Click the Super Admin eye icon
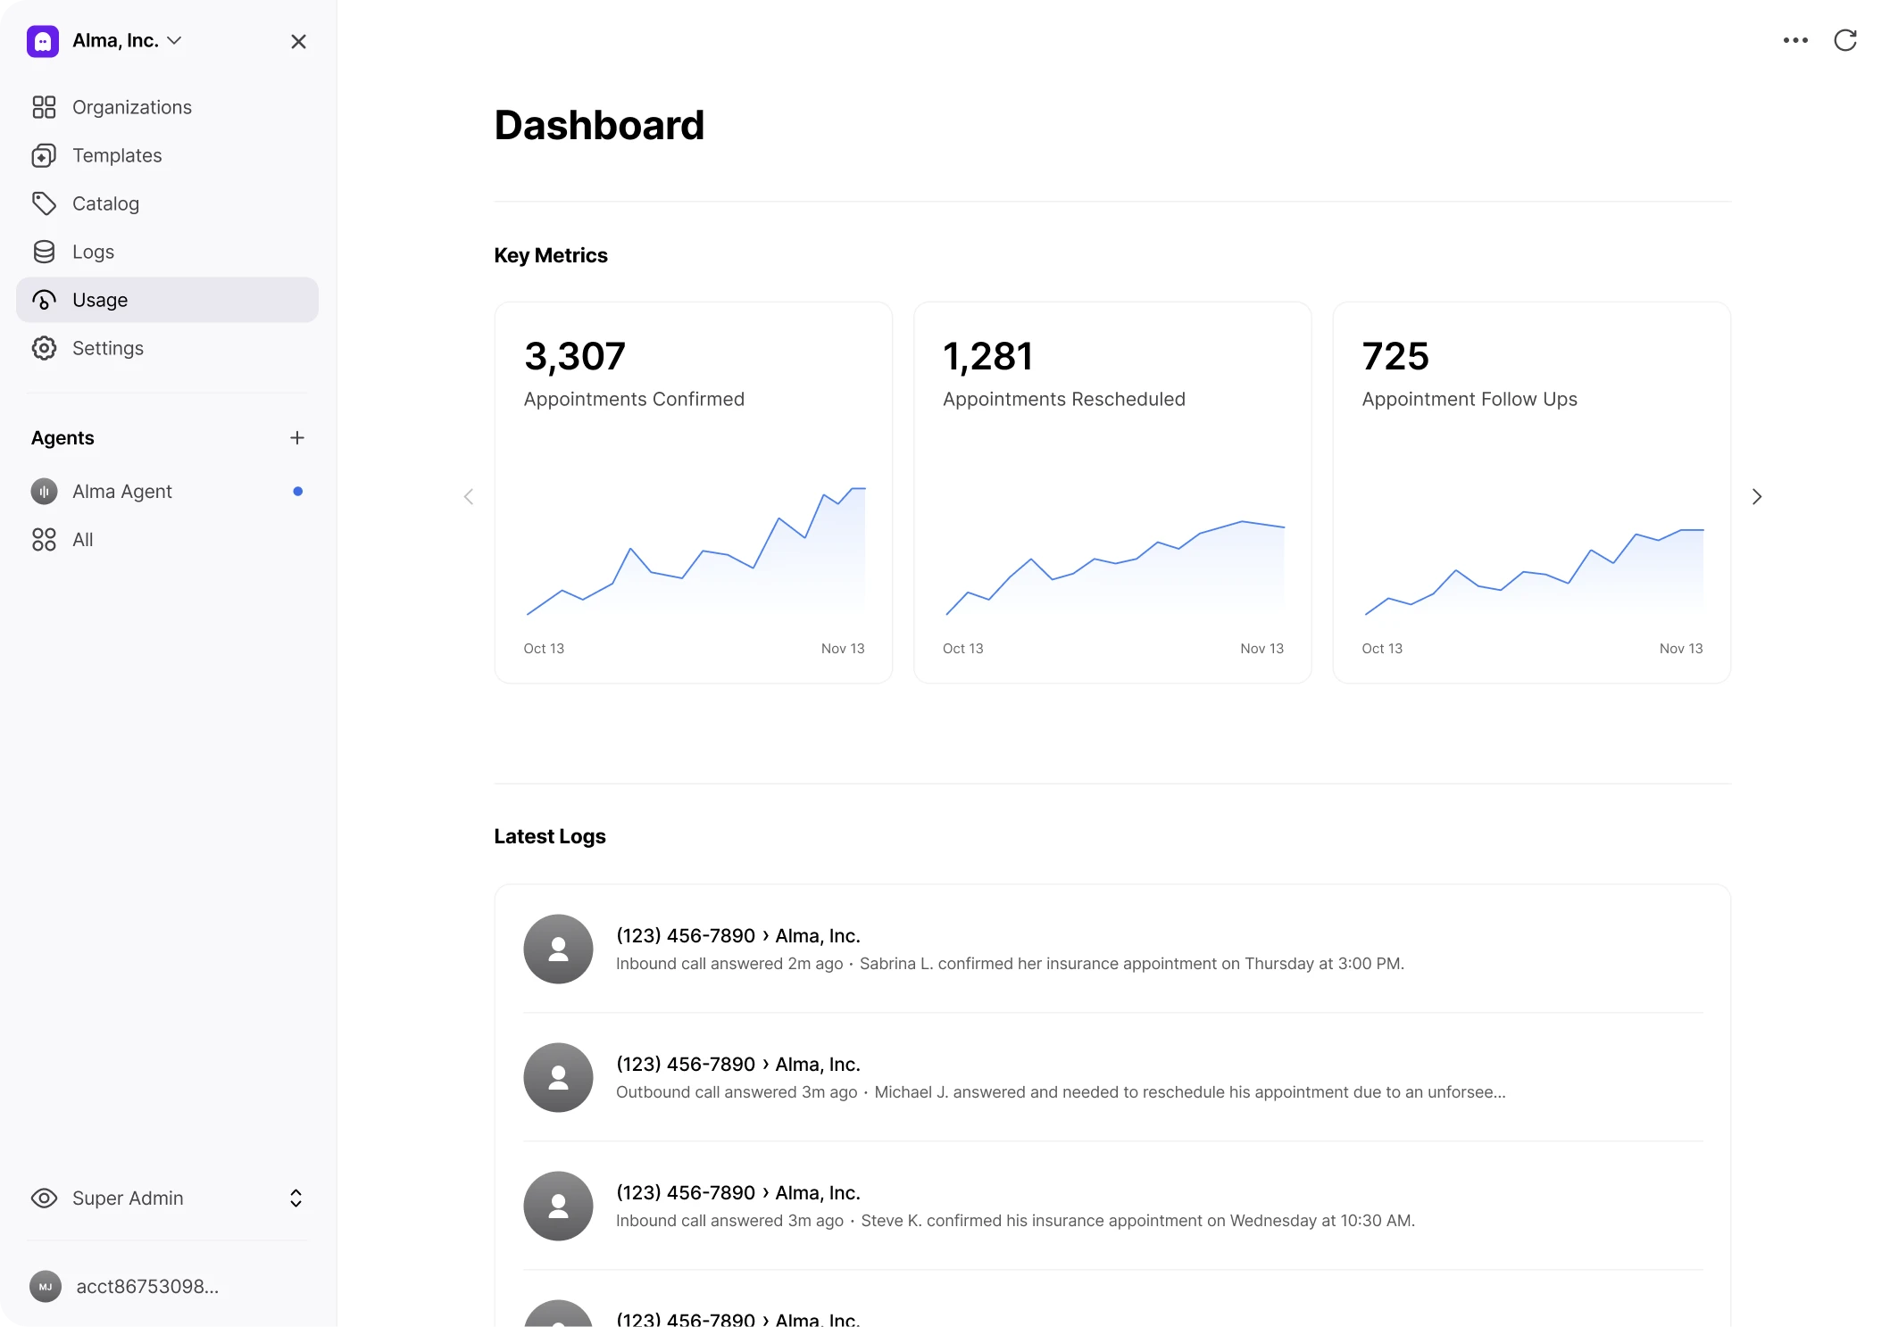The width and height of the screenshot is (1890, 1327). [44, 1198]
